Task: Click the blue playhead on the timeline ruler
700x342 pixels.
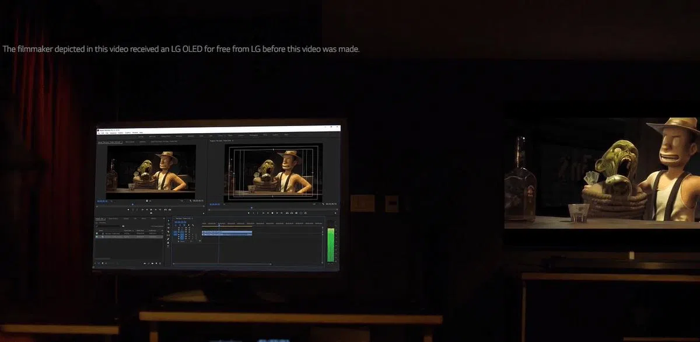Action: (x=219, y=225)
